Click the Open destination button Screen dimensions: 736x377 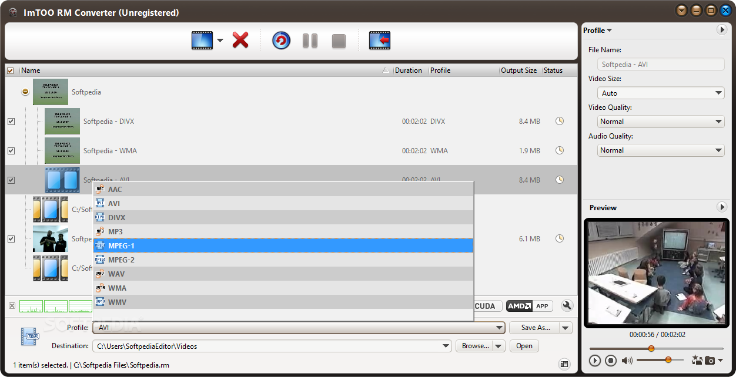(524, 346)
